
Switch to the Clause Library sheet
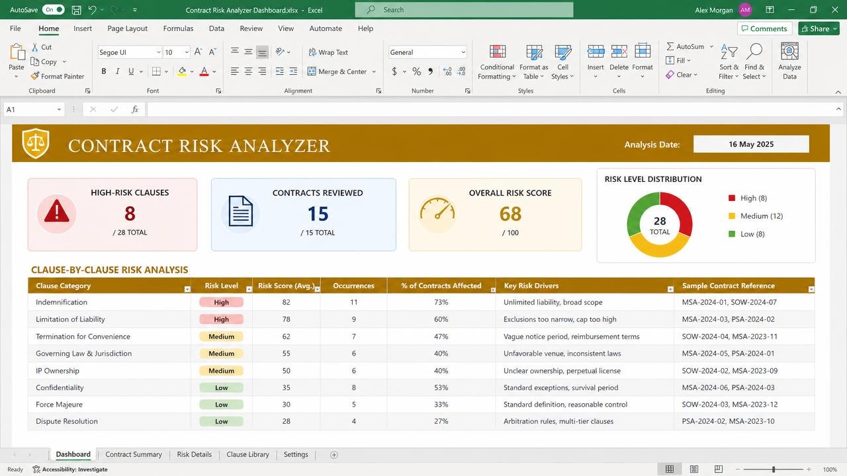(247, 455)
